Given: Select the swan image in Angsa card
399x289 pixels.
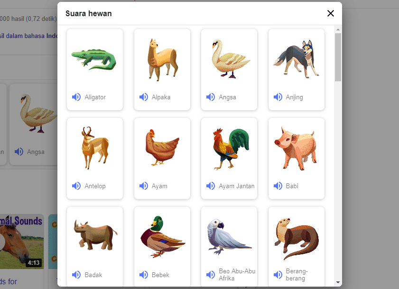Looking at the screenshot, I should [x=230, y=59].
